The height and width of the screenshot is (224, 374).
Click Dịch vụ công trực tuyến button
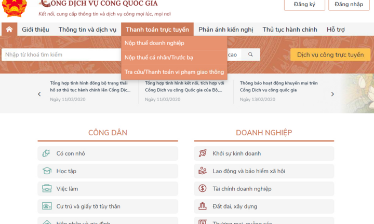(x=330, y=55)
